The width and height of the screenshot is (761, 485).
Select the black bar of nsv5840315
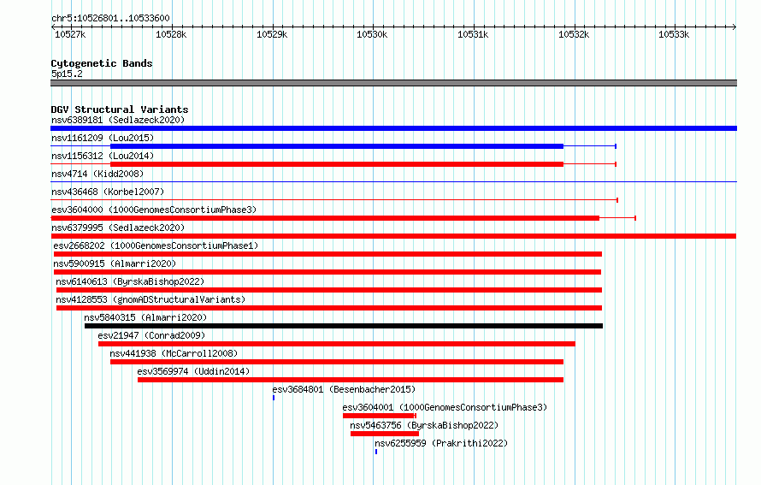click(x=344, y=326)
